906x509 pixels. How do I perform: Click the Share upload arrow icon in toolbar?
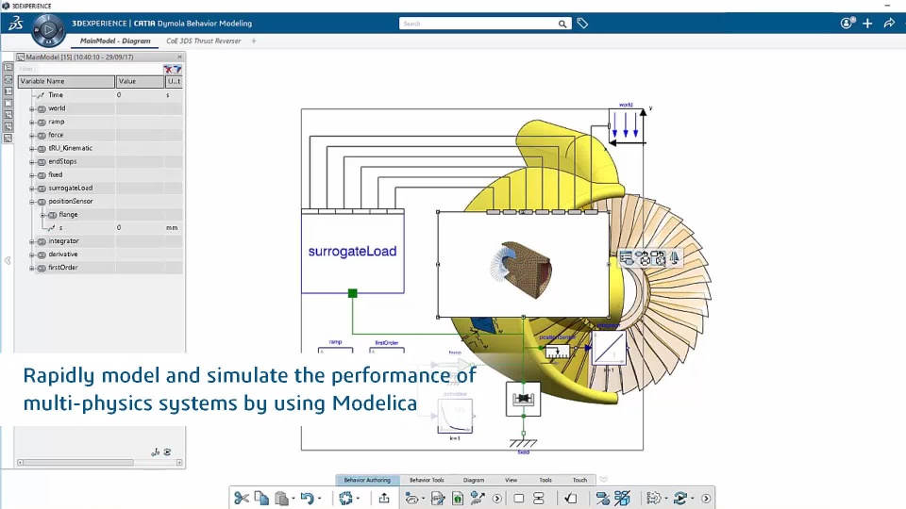[384, 498]
